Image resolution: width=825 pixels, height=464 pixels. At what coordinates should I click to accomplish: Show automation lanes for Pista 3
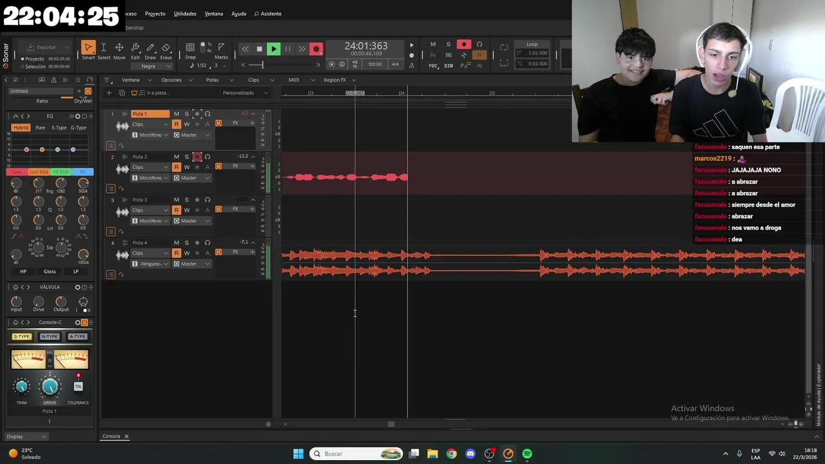[121, 231]
